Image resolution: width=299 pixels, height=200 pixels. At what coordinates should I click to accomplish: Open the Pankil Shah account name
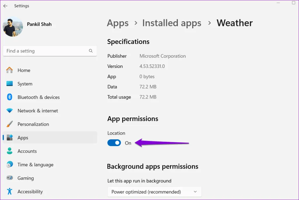point(39,24)
